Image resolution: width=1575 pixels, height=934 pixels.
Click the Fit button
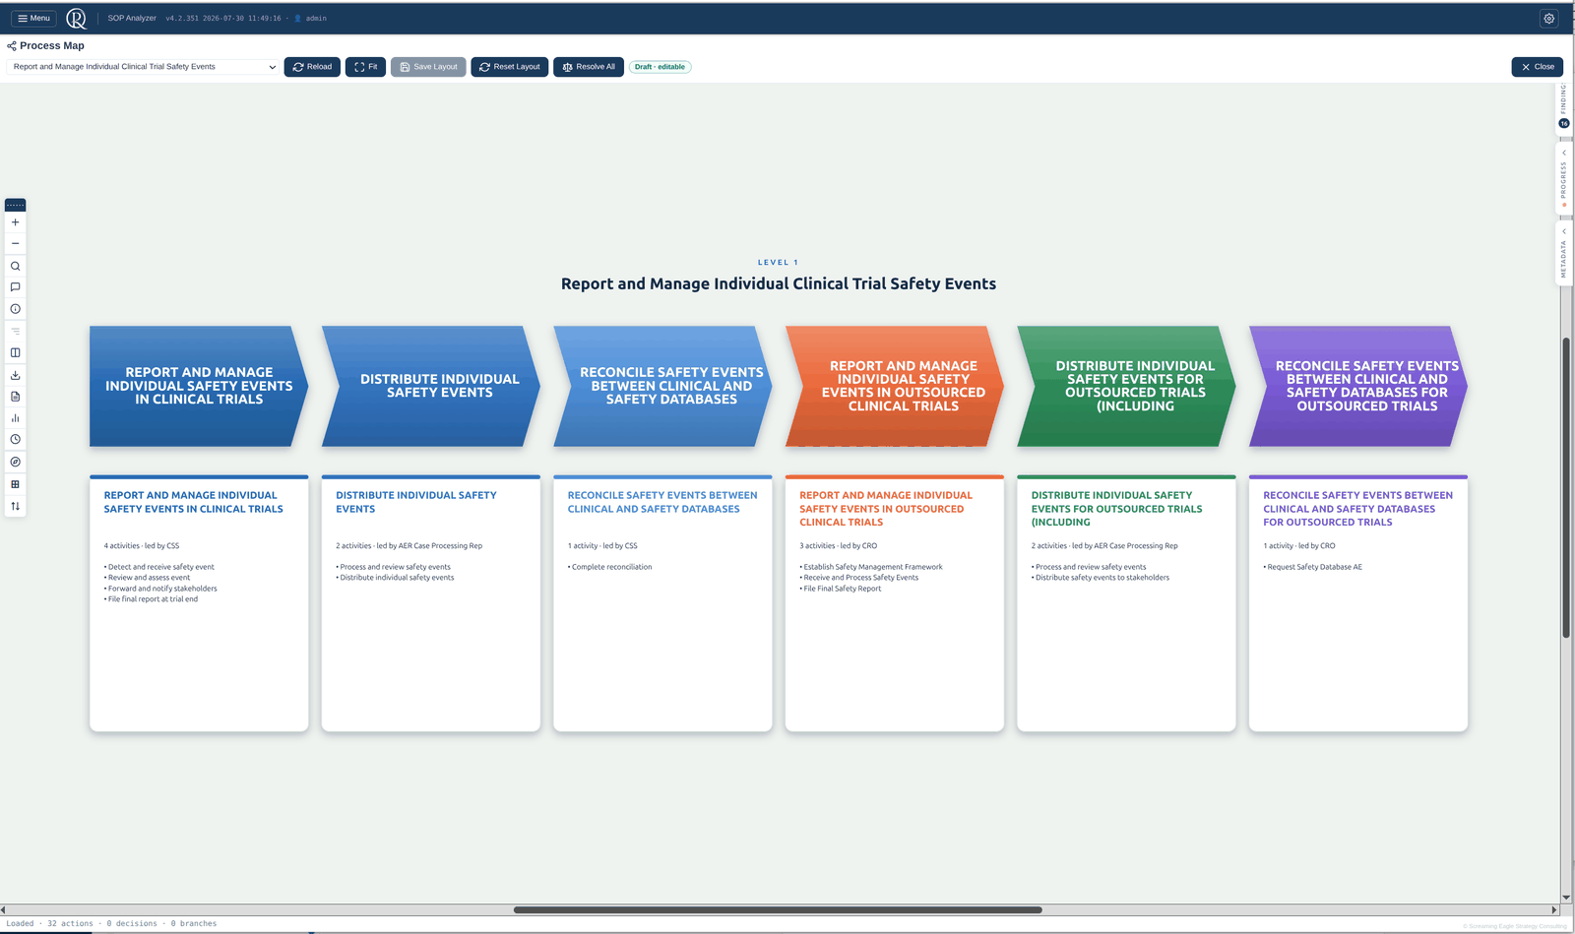tap(365, 67)
